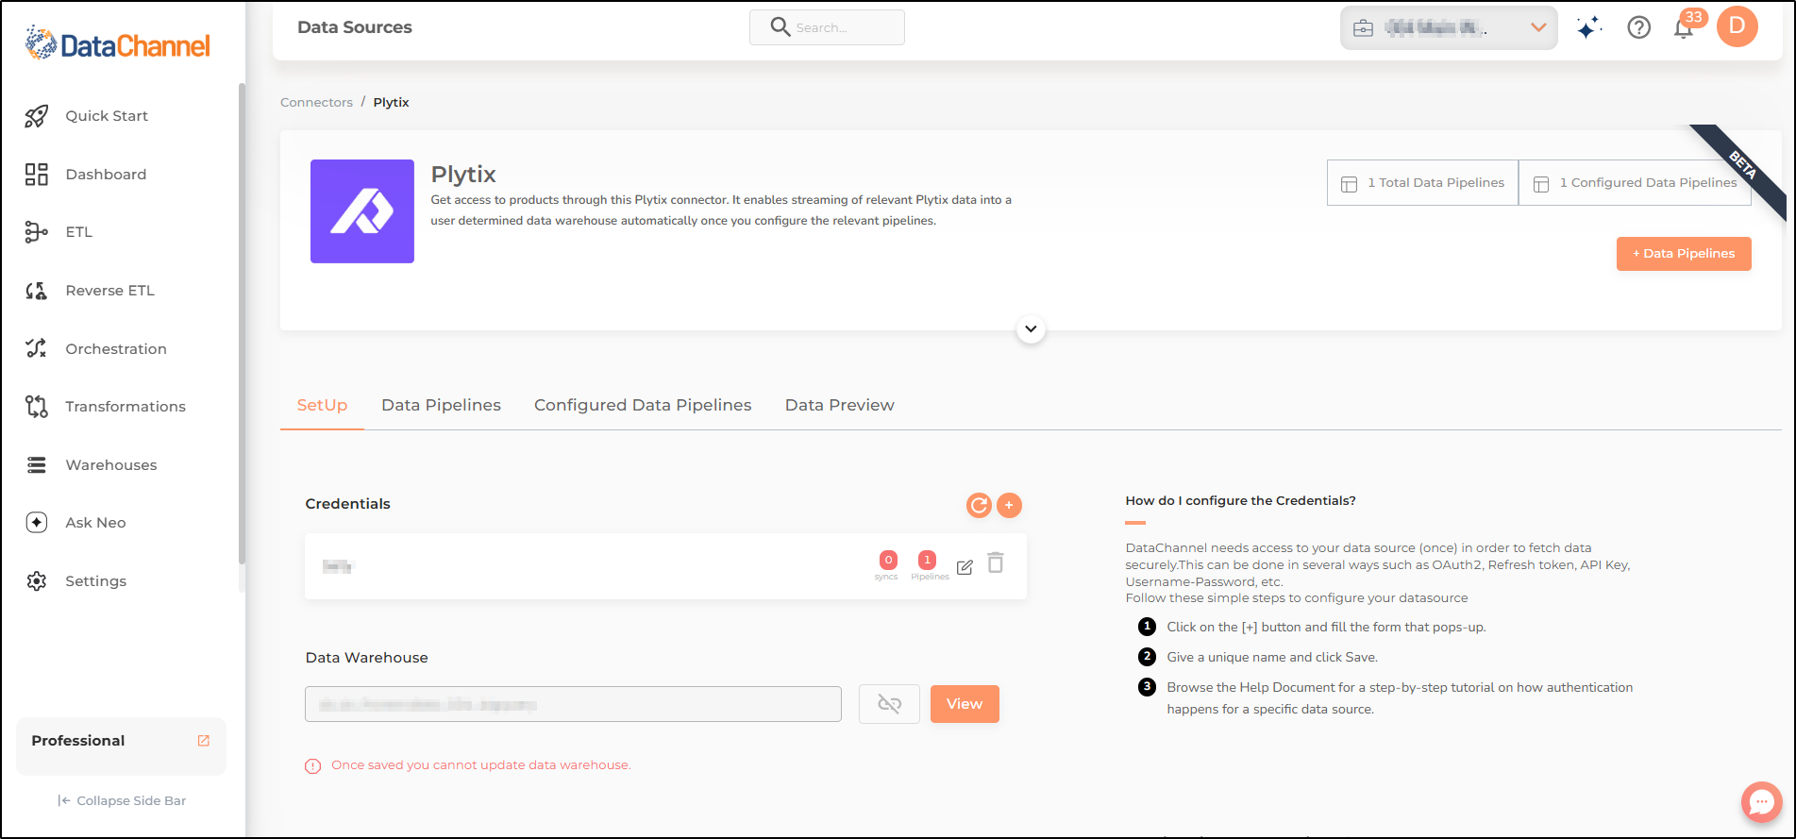Open the Warehouses stack icon
The image size is (1796, 839).
tap(36, 465)
